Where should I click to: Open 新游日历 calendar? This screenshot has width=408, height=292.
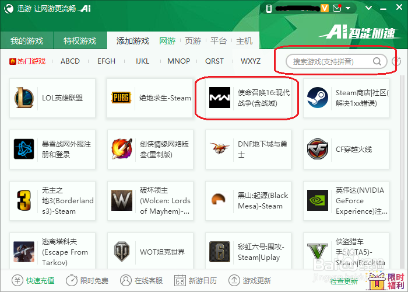[195, 280]
